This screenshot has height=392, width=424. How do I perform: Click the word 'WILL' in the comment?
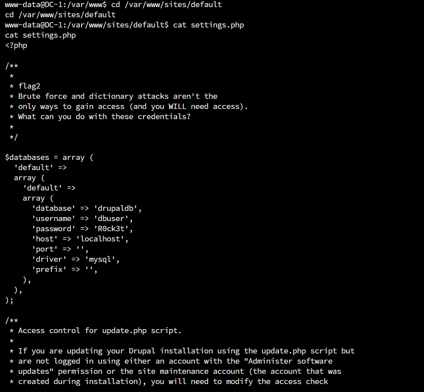tap(177, 106)
